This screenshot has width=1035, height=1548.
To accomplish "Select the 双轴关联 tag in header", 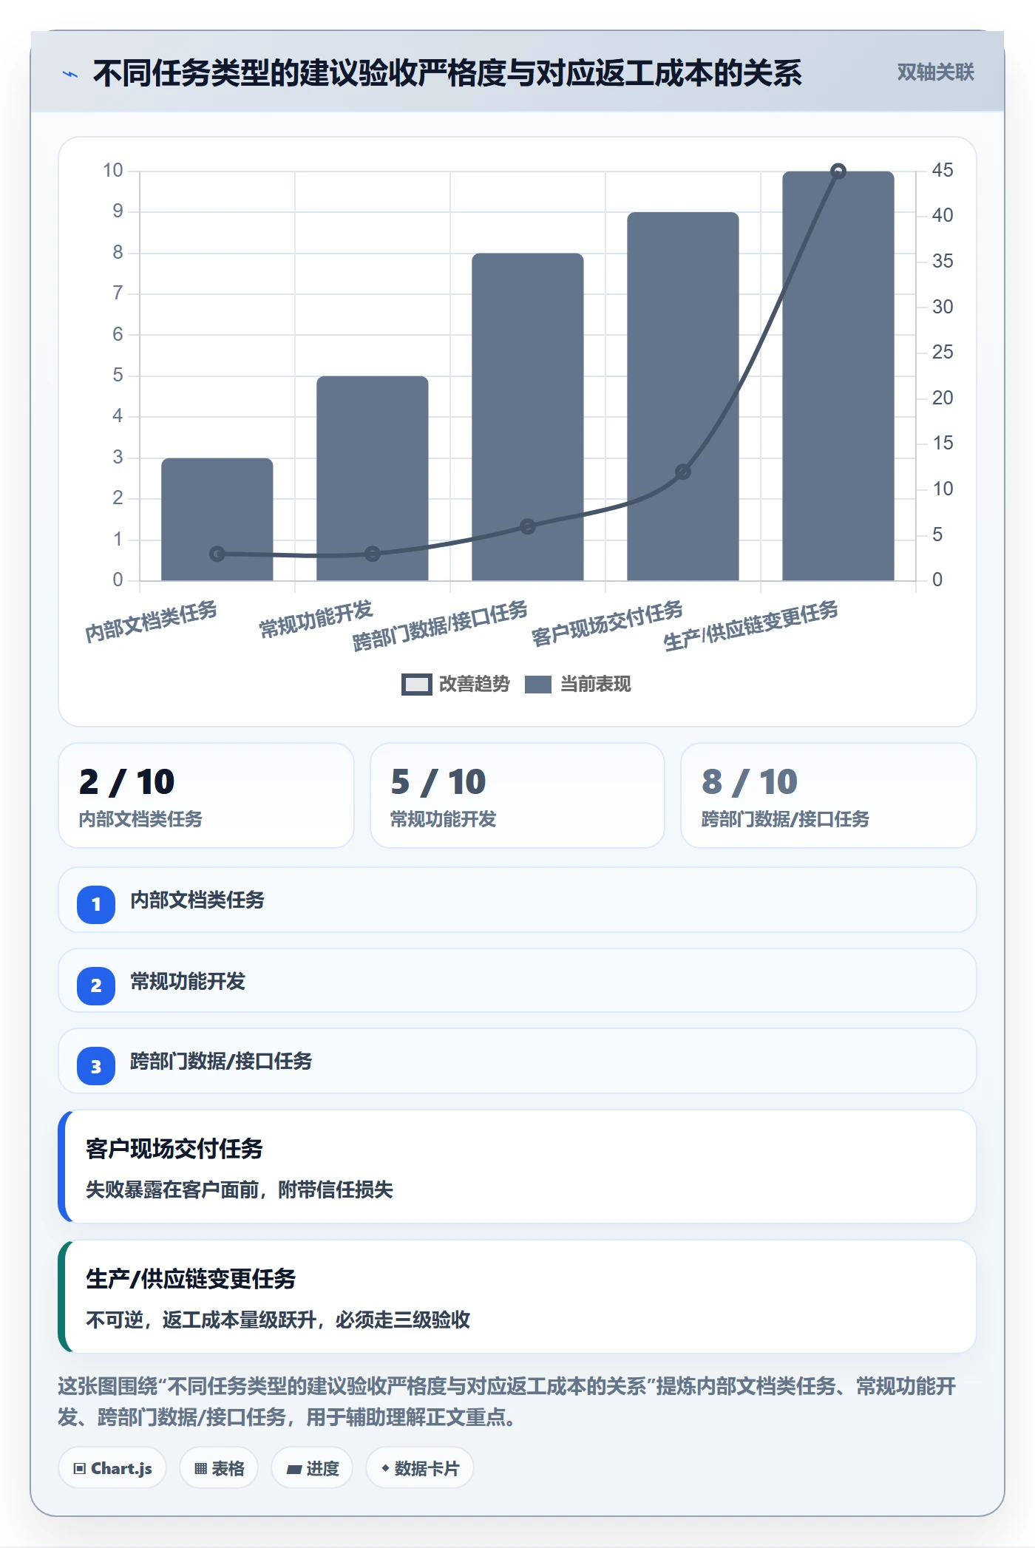I will (x=935, y=72).
